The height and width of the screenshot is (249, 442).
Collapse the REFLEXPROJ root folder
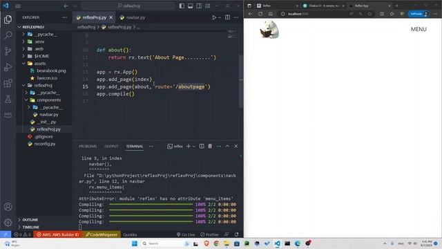point(19,27)
